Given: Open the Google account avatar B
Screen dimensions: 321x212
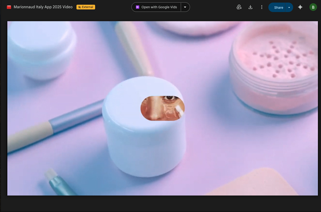Looking at the screenshot, I should 313,8.
